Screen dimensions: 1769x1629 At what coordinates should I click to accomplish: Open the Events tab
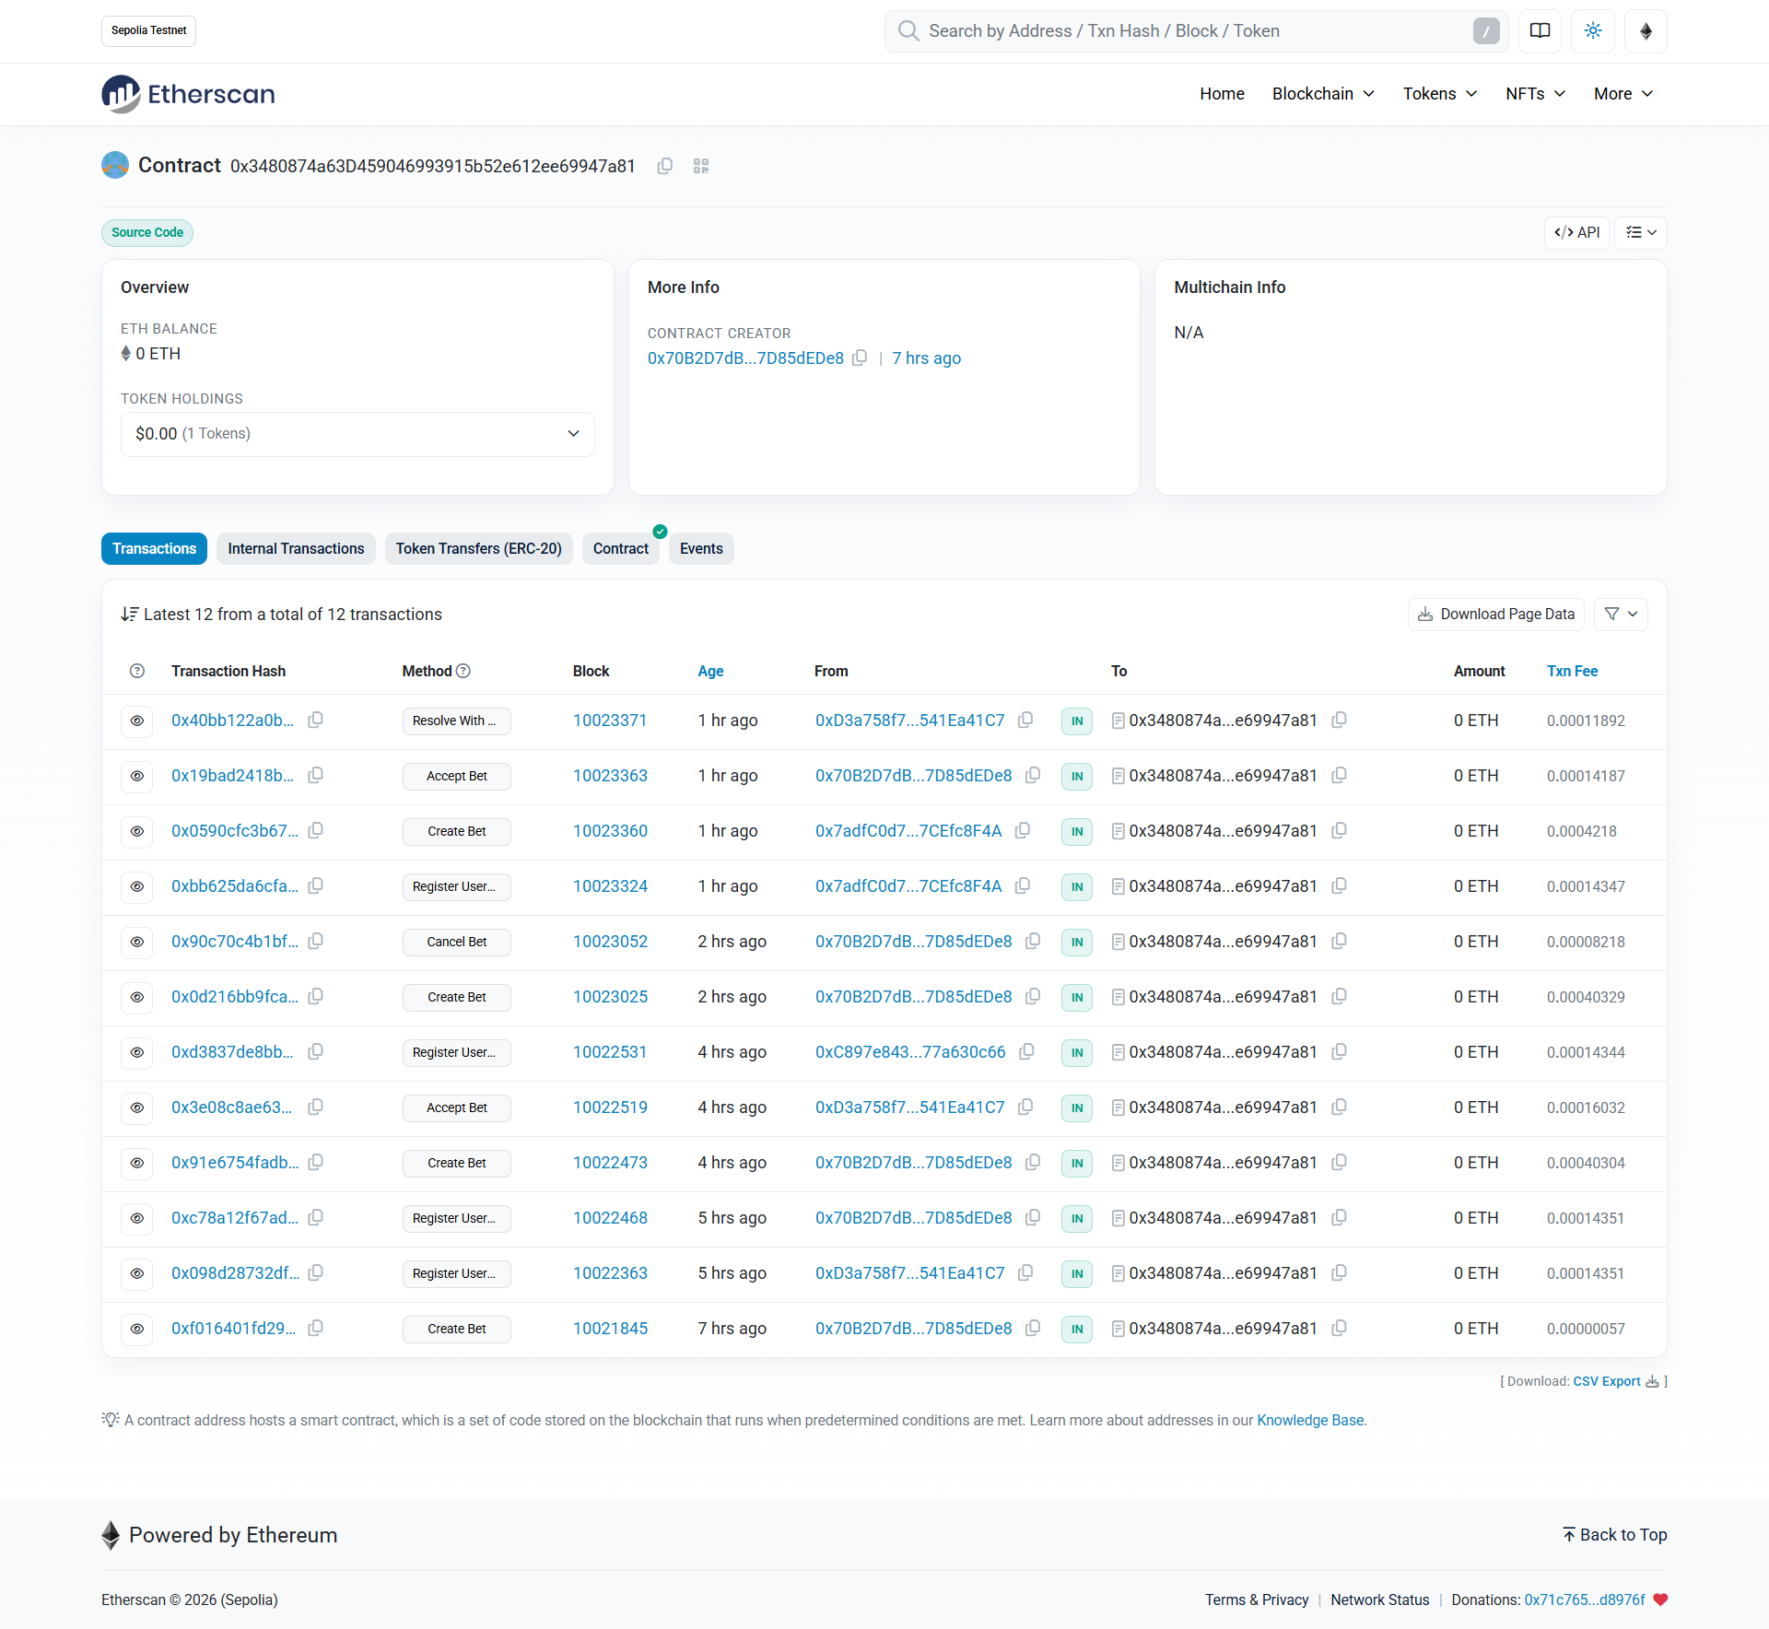(x=701, y=548)
